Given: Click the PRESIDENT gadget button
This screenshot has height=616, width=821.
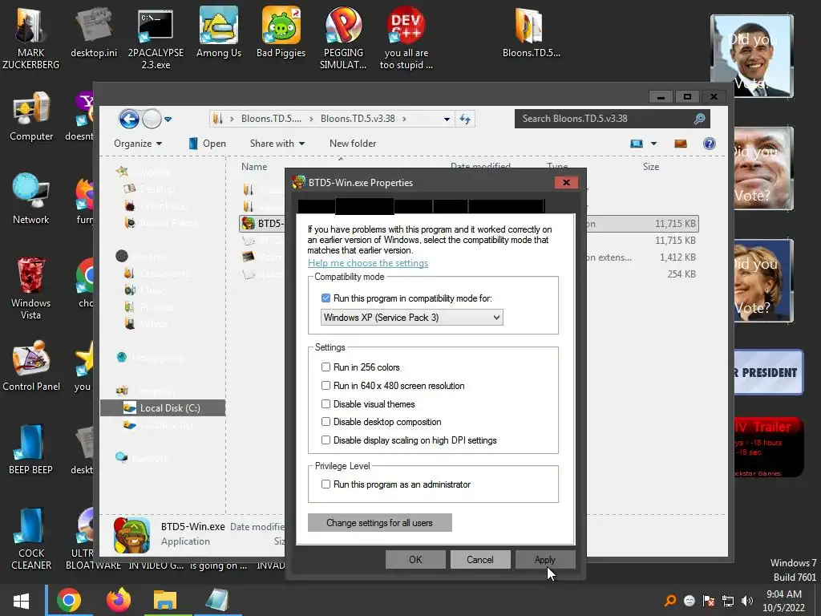Looking at the screenshot, I should [769, 372].
